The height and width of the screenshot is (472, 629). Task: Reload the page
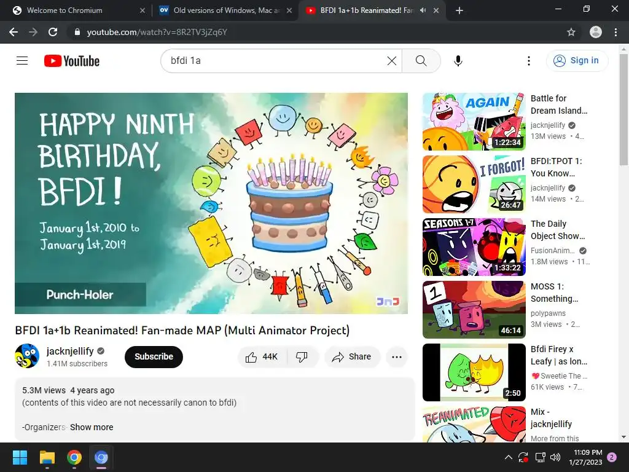[x=53, y=32]
